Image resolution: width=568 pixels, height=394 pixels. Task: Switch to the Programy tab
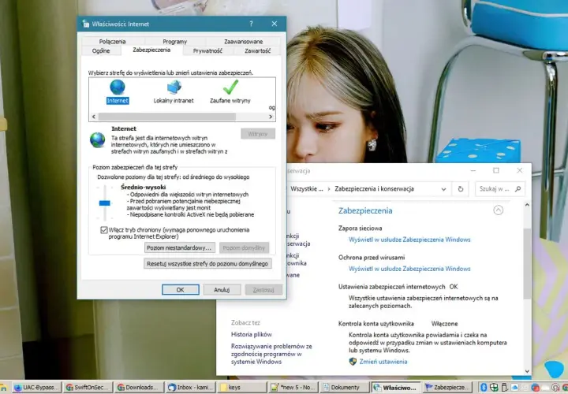[175, 41]
